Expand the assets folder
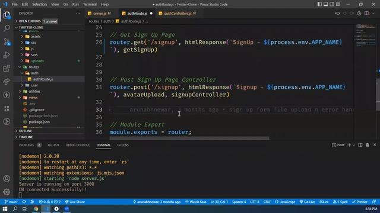This screenshot has width=380, height=213. click(36, 36)
